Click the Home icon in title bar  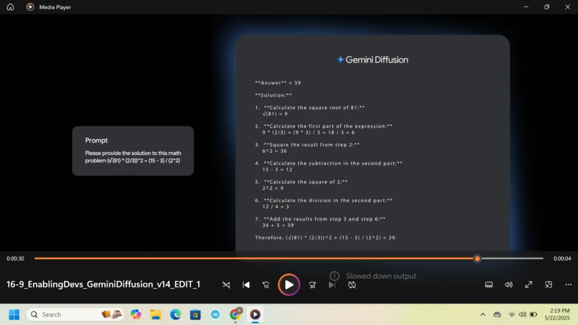pos(10,7)
